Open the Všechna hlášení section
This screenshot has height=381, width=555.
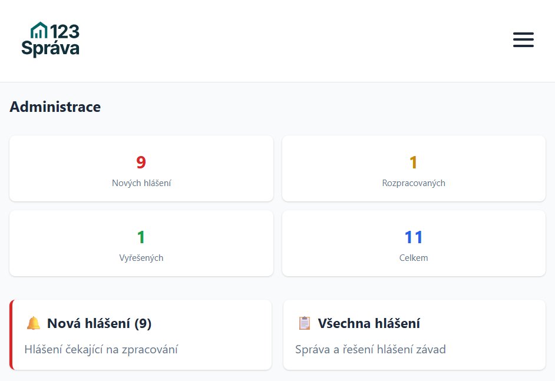[x=414, y=334]
